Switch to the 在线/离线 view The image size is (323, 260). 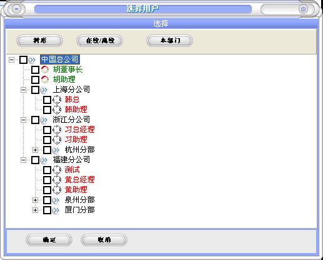click(x=100, y=41)
